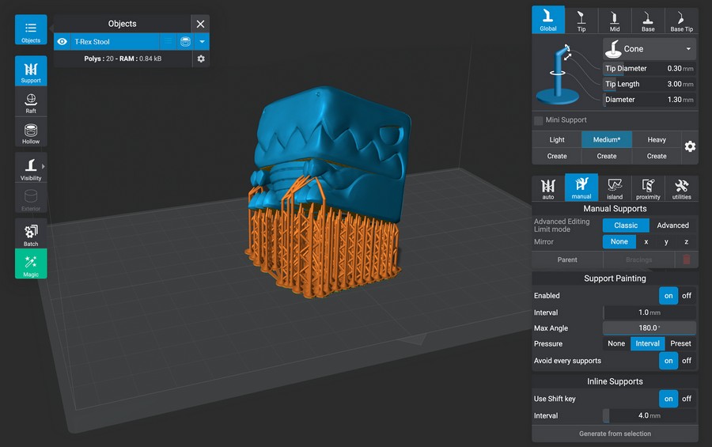Select the Medium* support preset

click(x=607, y=140)
